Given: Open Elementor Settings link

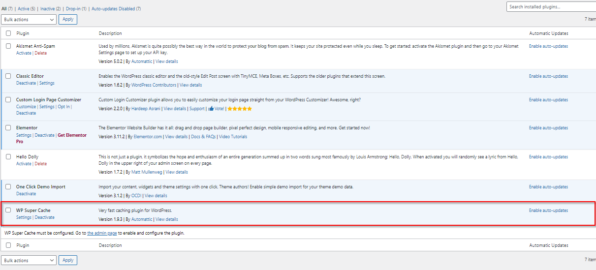Looking at the screenshot, I should [24, 135].
